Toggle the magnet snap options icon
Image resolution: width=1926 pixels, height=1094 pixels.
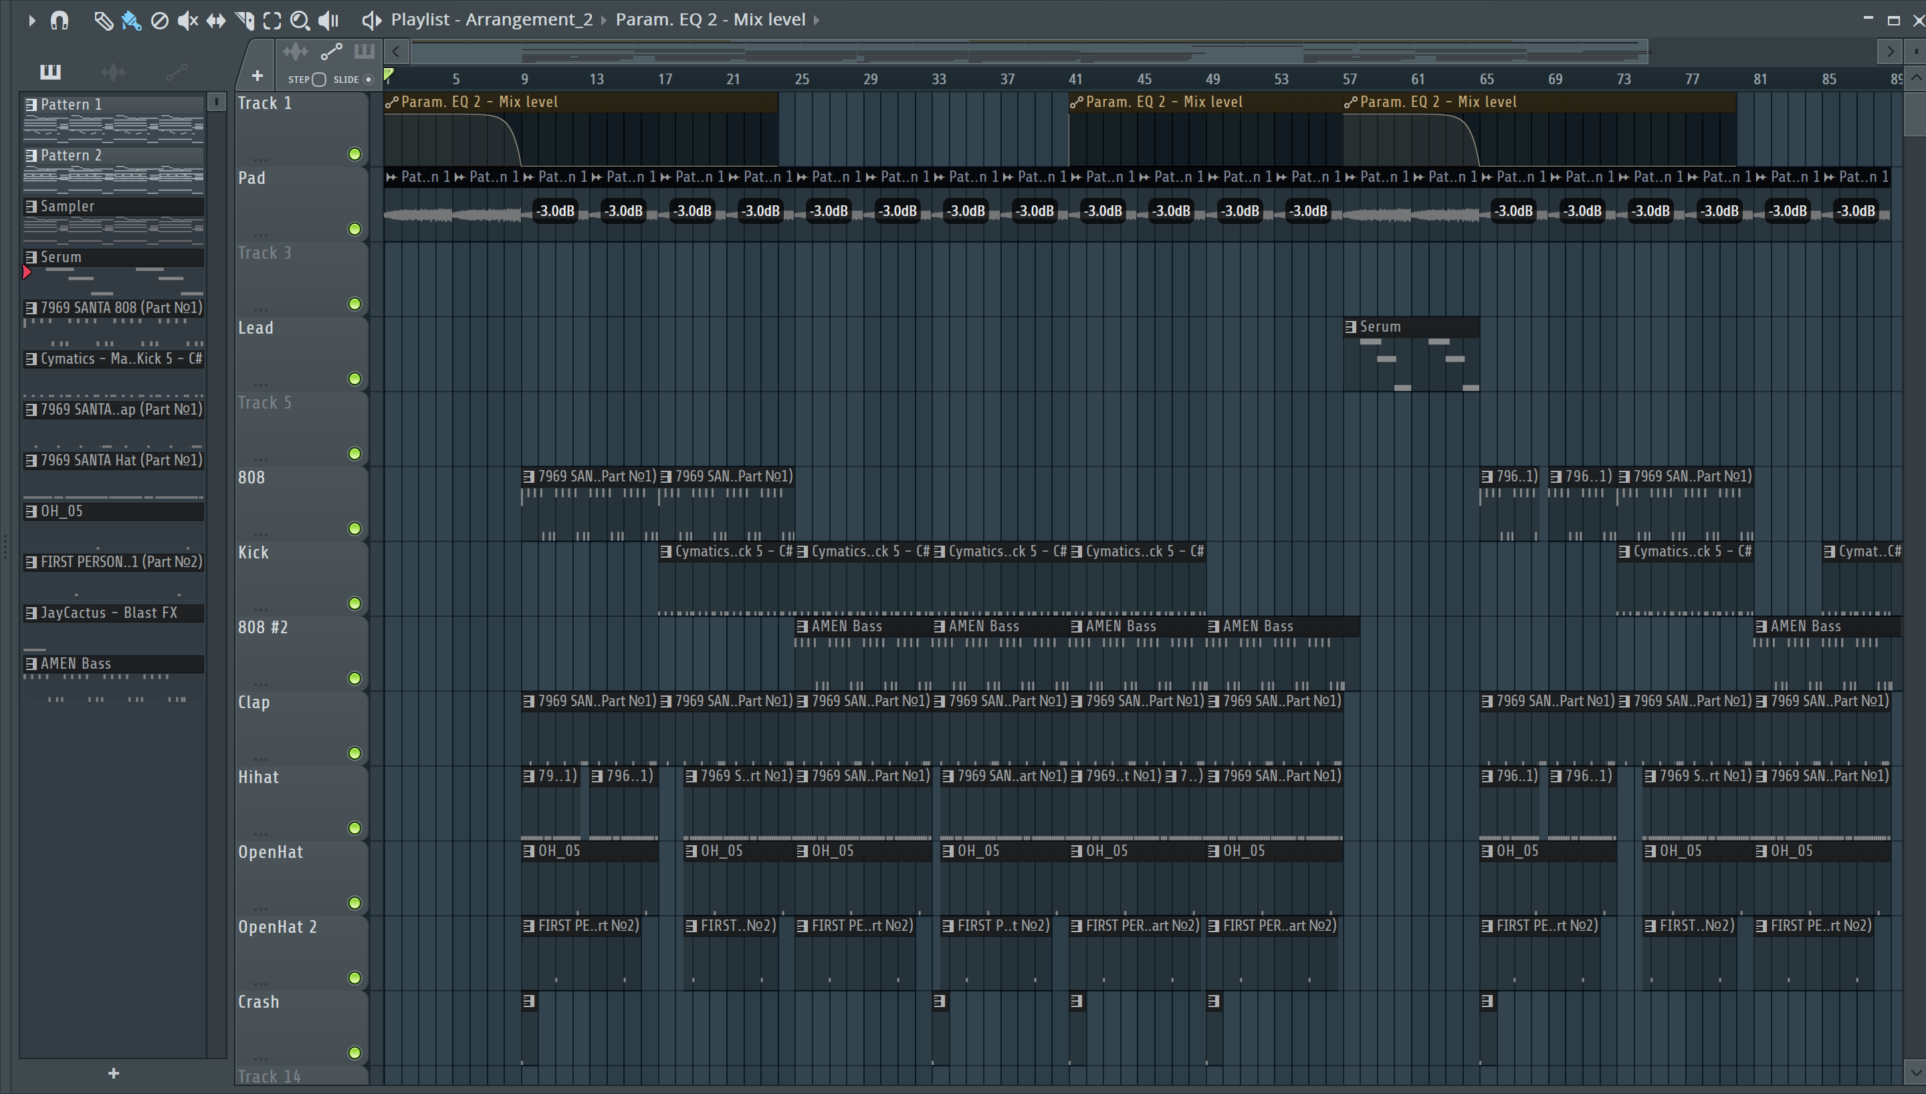coord(60,20)
